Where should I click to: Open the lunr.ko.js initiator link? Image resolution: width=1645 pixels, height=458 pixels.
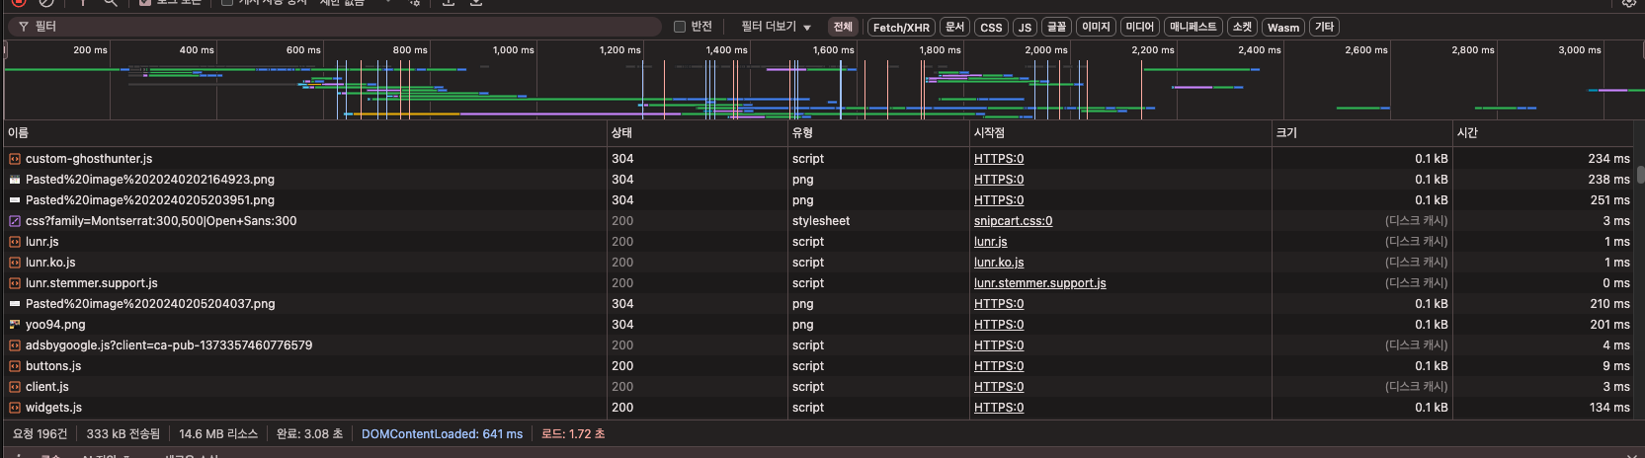tap(999, 263)
